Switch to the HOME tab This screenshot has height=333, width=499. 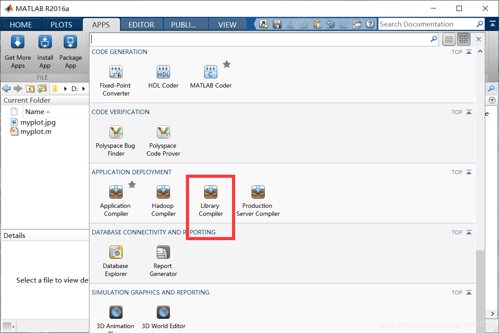coord(21,25)
